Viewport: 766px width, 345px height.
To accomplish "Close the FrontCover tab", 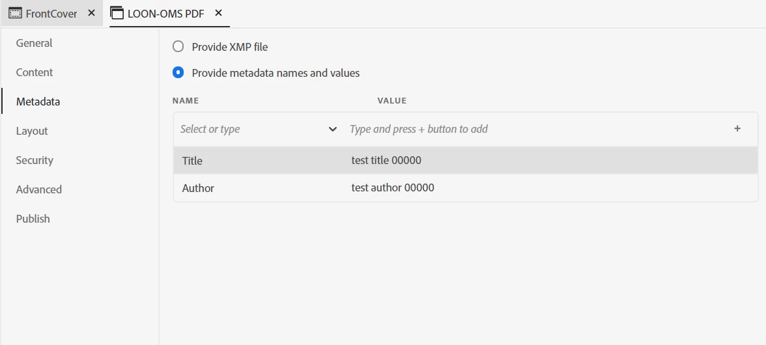I will [91, 13].
